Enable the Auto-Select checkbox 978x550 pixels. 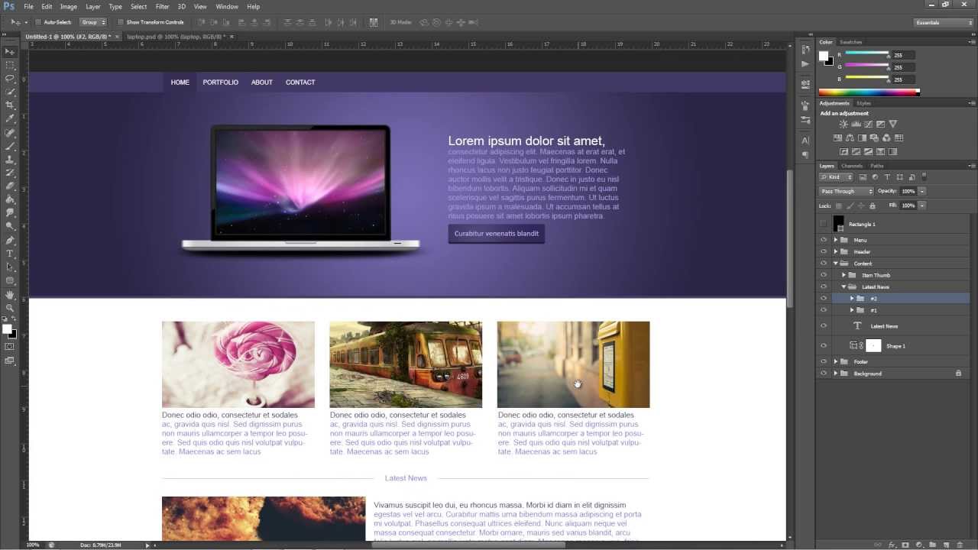pyautogui.click(x=37, y=22)
